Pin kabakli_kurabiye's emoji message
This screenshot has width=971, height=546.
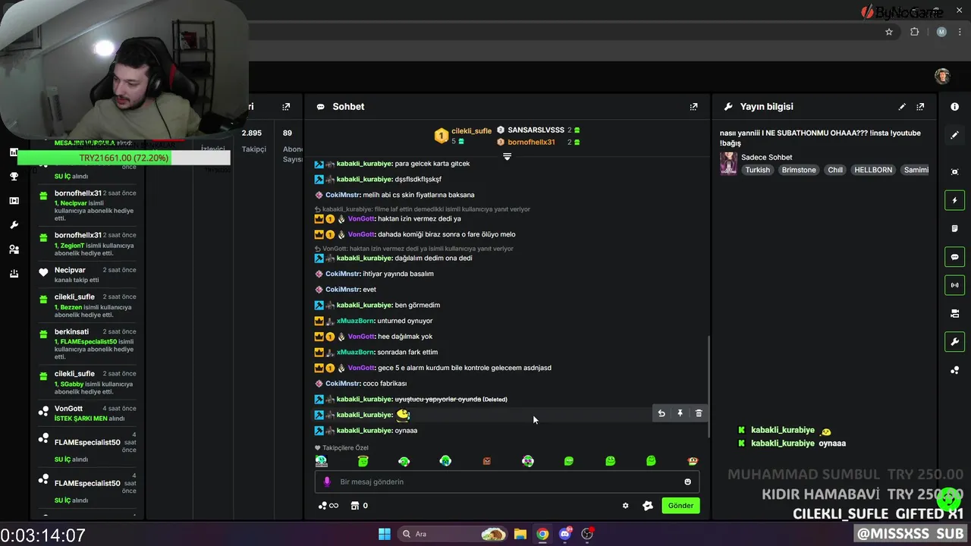(x=680, y=413)
